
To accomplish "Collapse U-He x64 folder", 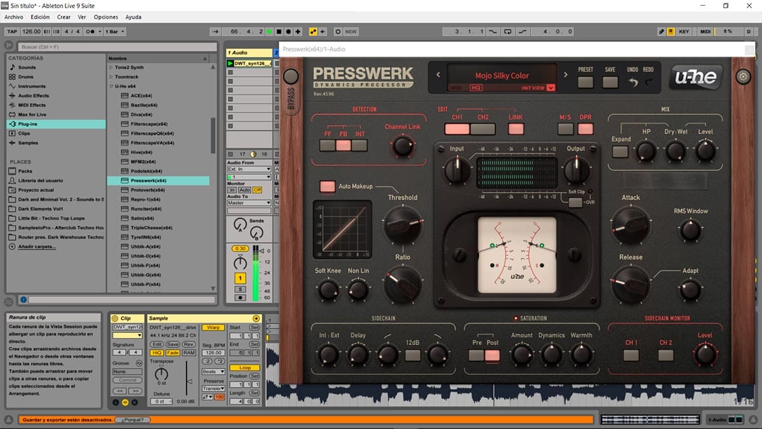I will click(x=110, y=86).
